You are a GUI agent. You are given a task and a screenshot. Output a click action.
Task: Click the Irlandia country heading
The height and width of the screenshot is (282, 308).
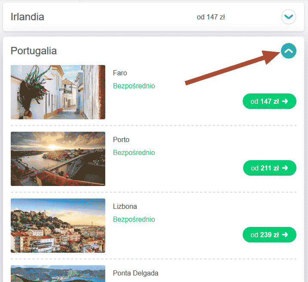(x=27, y=17)
